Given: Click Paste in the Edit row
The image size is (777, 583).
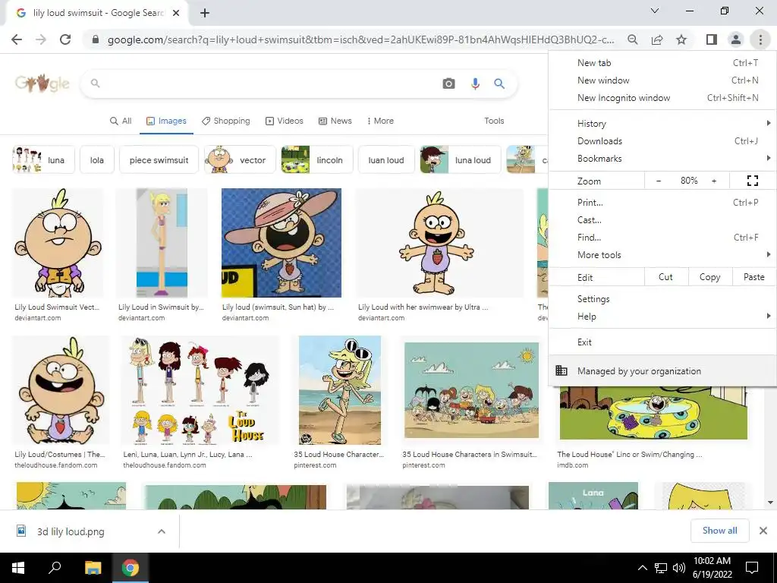Looking at the screenshot, I should tap(754, 277).
